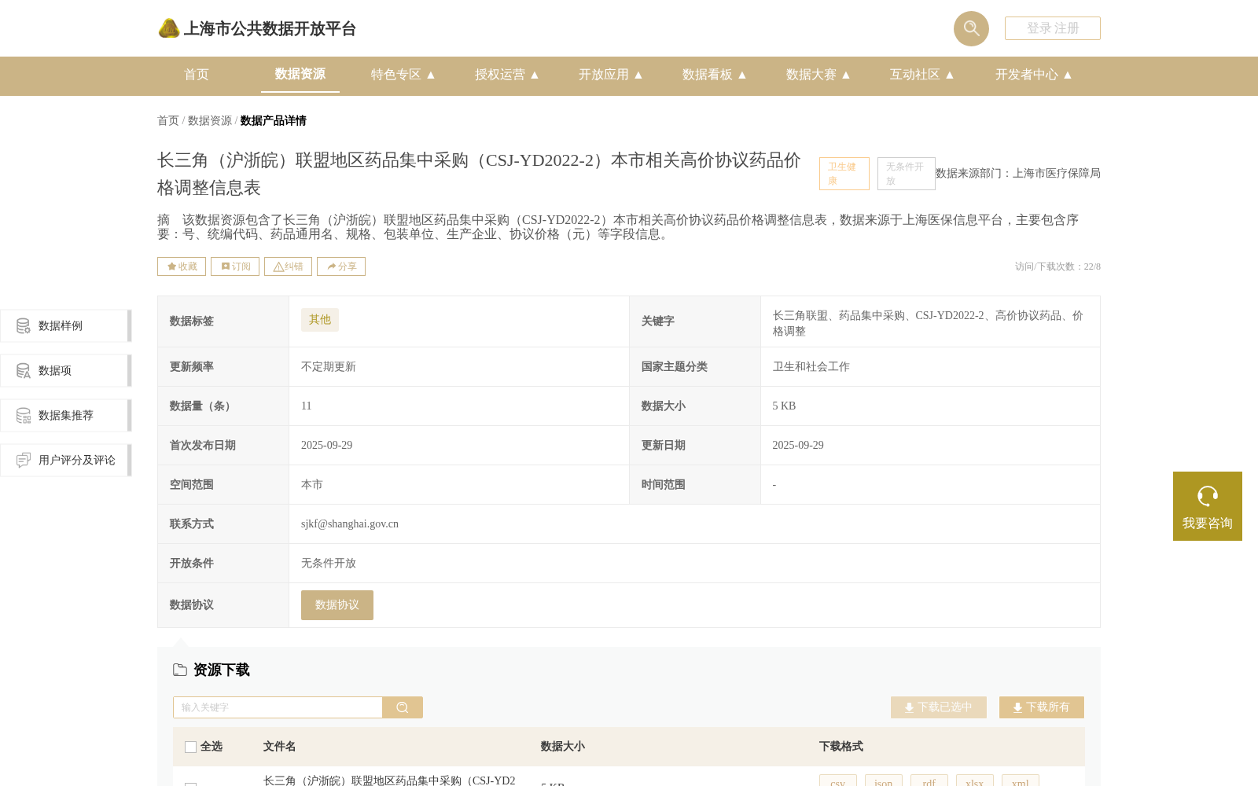Expand the 互动社区 menu

[922, 75]
